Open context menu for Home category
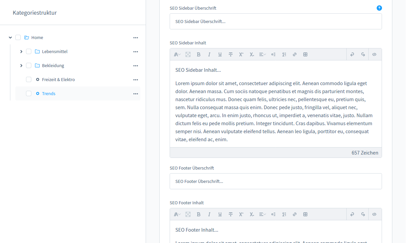Viewport: 406px width, 243px height. pos(136,38)
